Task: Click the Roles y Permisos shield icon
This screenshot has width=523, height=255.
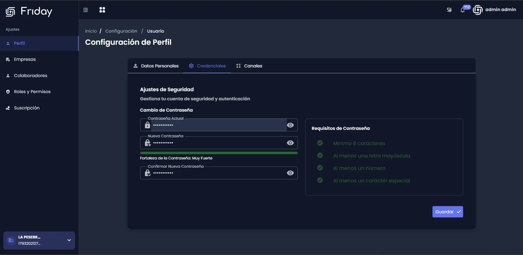Action: [8, 92]
